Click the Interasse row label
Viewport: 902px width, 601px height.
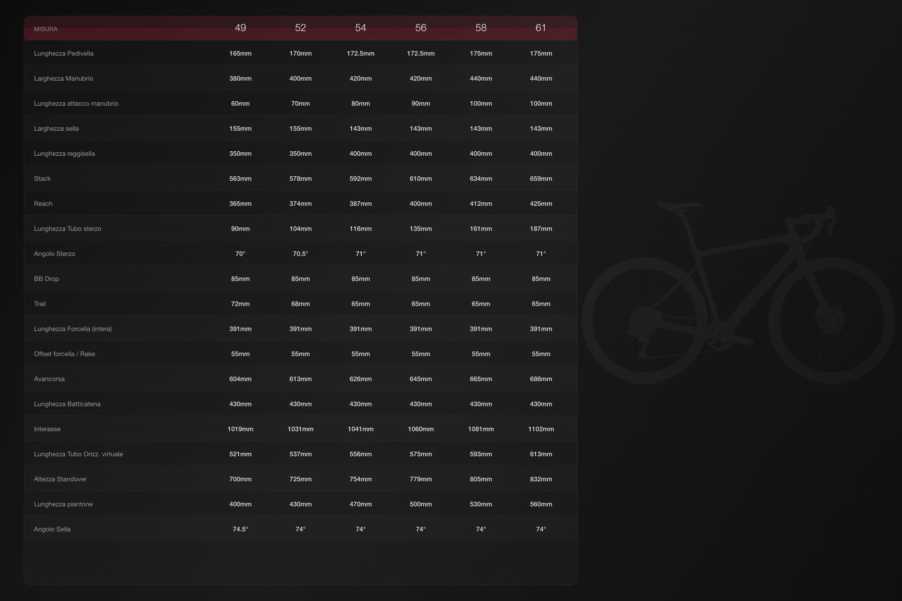click(x=48, y=429)
